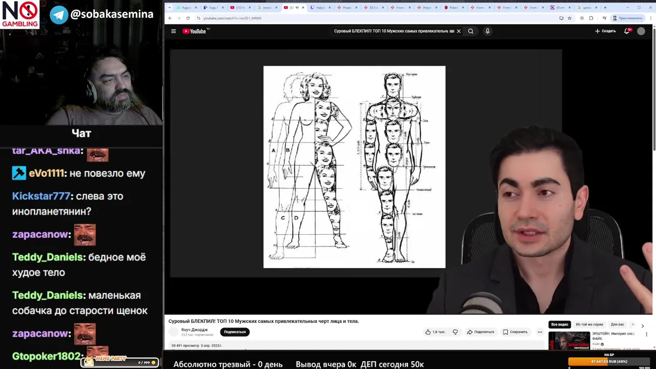This screenshot has height=369, width=656.
Task: Open the browser downloads/cast icon
Action: tap(561, 18)
